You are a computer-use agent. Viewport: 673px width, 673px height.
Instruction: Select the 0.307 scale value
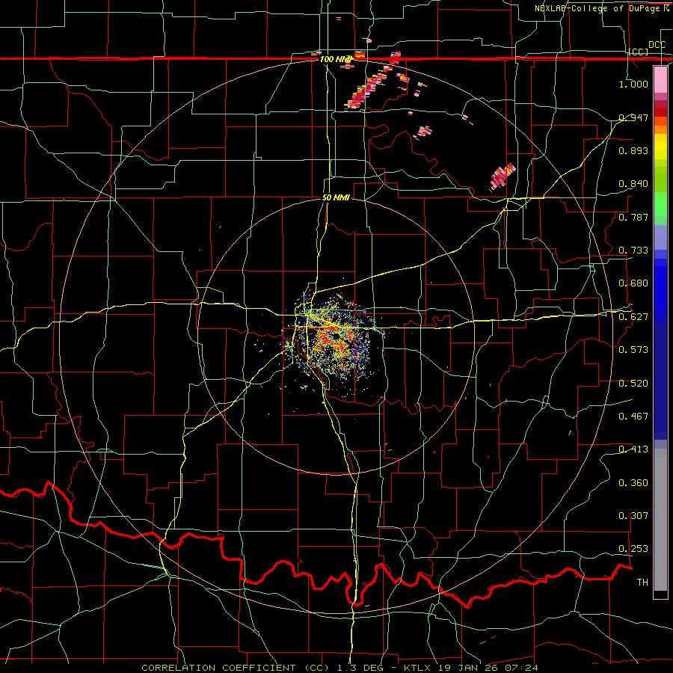tap(633, 516)
